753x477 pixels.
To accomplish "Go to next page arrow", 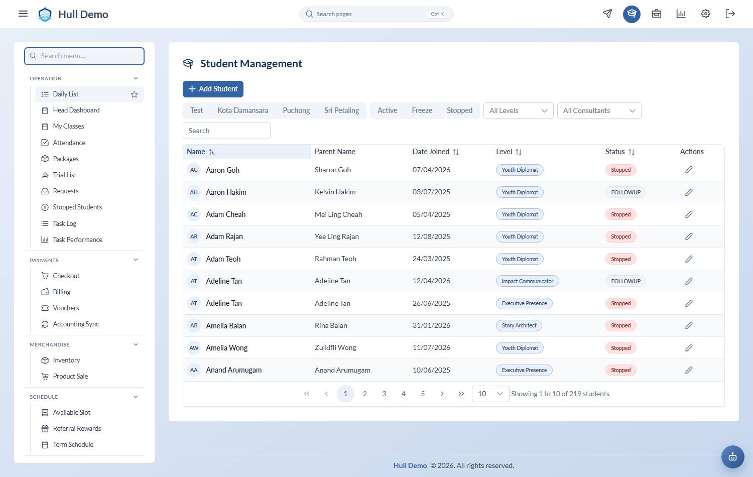I will point(442,394).
